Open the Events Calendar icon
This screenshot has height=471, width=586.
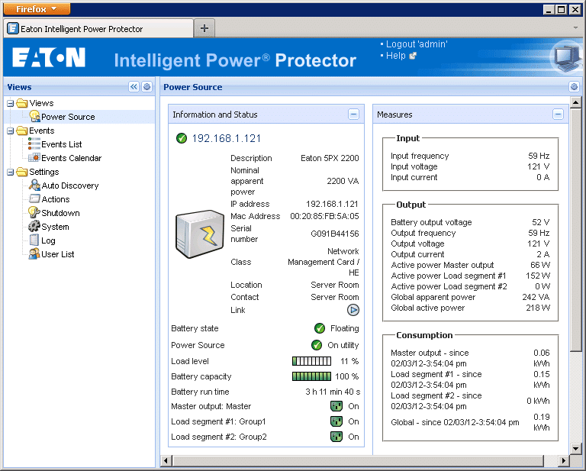point(34,158)
